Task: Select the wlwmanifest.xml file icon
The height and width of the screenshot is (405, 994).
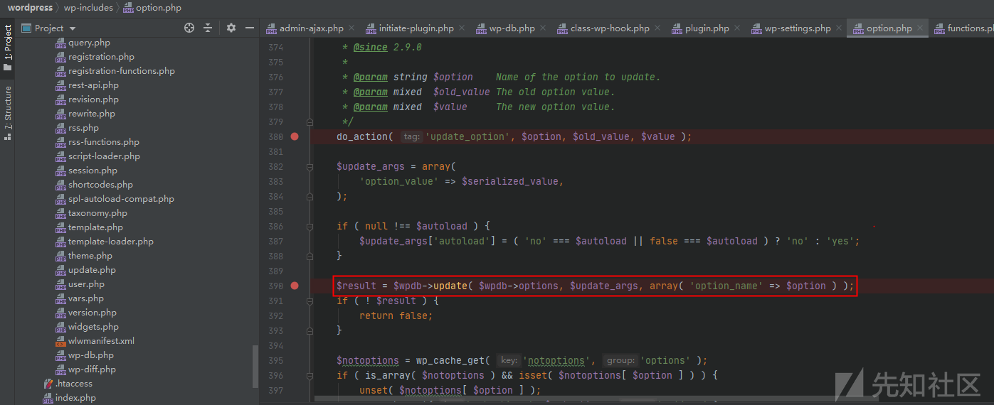Action: tap(60, 341)
